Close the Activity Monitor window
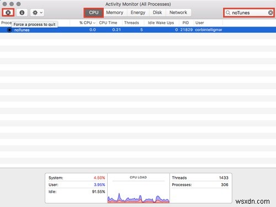 [5, 4]
